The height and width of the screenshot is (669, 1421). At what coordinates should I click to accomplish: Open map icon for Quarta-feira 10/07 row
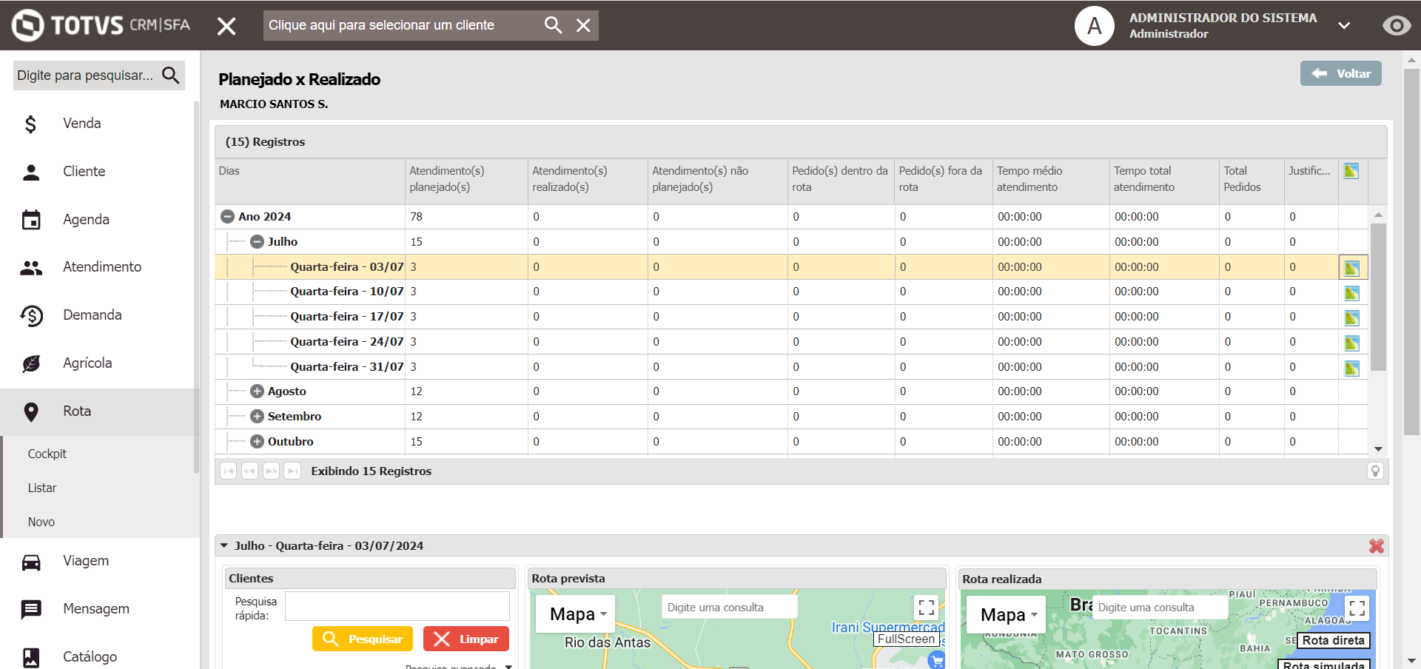(x=1352, y=293)
